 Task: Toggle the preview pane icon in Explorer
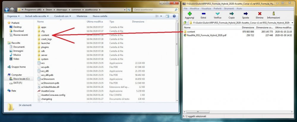point(167,16)
